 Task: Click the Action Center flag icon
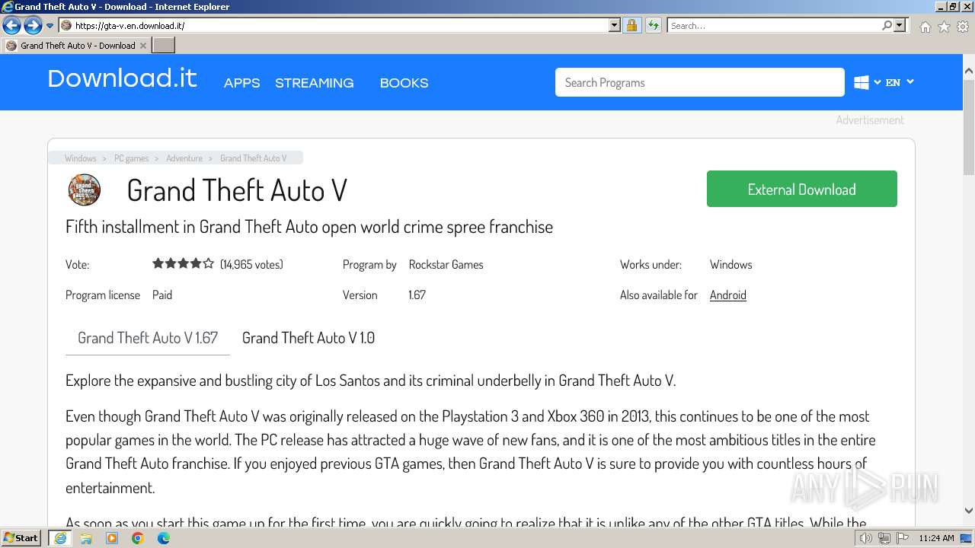tap(903, 538)
